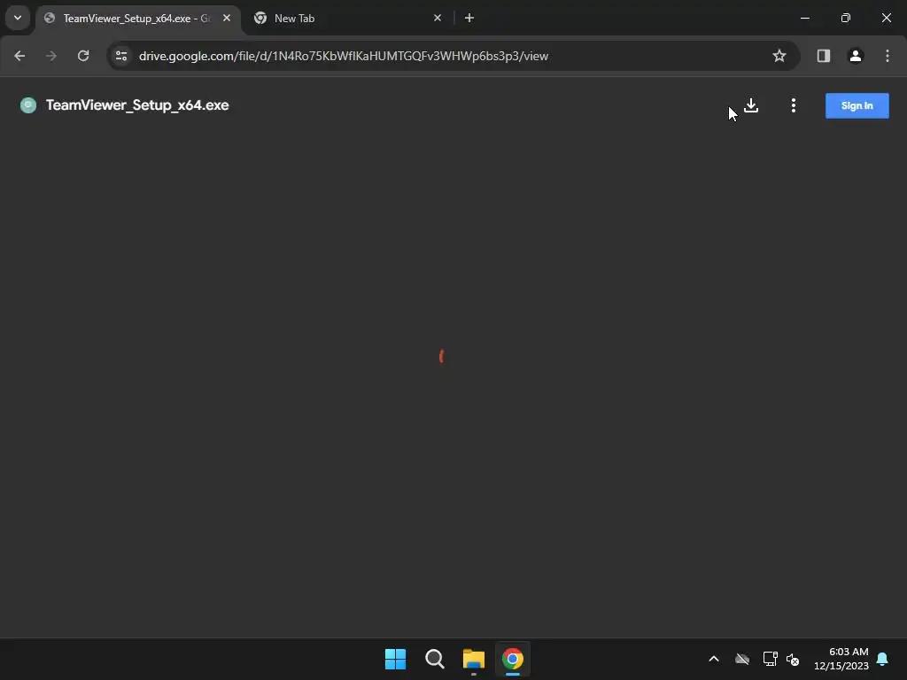
Task: Open the clock showing 6:03 AM
Action: pos(841,659)
